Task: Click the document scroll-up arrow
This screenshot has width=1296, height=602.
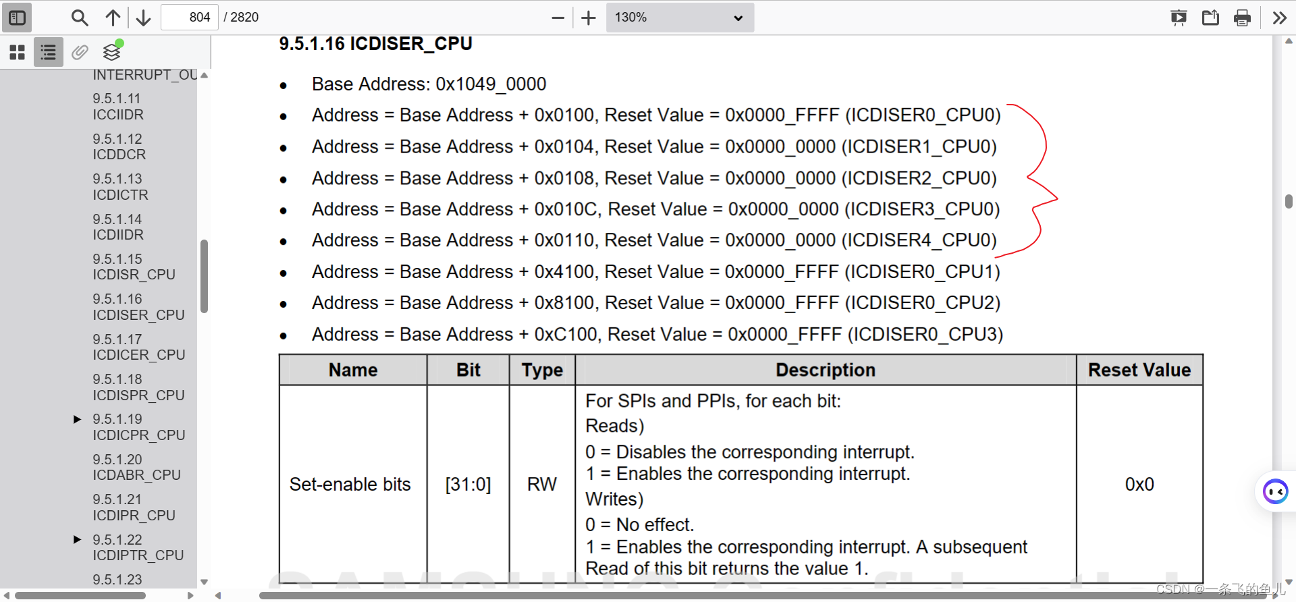Action: pos(1289,41)
